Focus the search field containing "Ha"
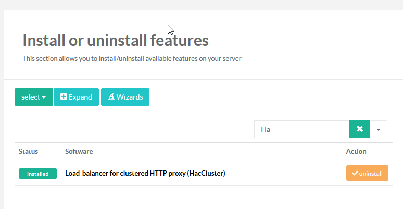The height and width of the screenshot is (209, 403). (x=301, y=129)
